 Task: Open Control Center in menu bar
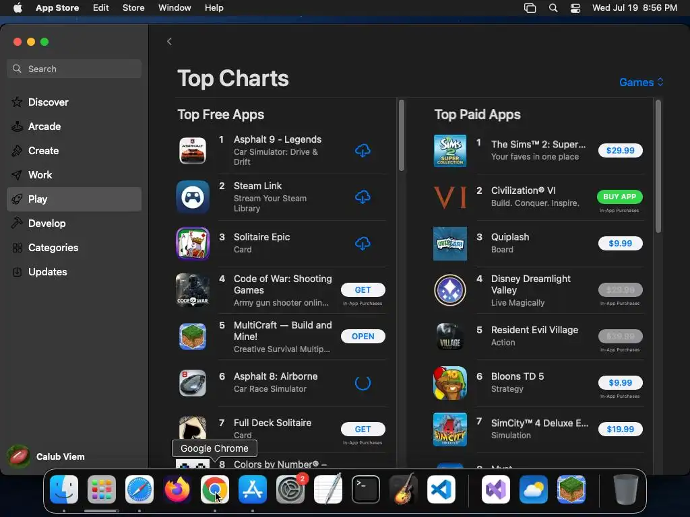click(x=575, y=8)
